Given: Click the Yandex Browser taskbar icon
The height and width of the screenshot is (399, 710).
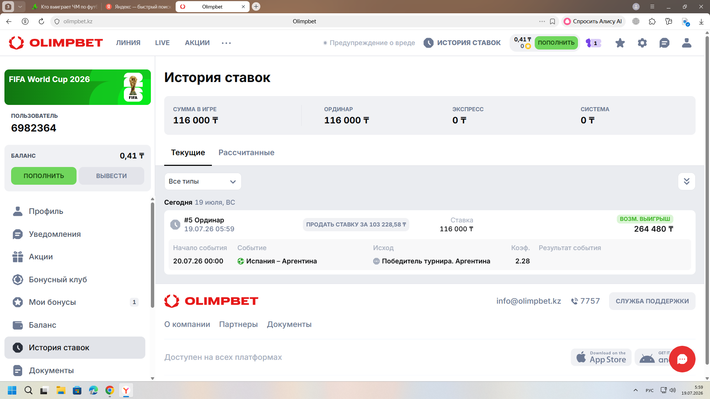Looking at the screenshot, I should 126,390.
